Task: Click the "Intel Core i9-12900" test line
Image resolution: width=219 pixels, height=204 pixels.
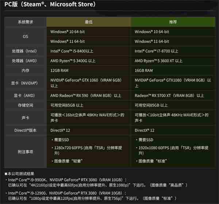Action: click(66, 193)
